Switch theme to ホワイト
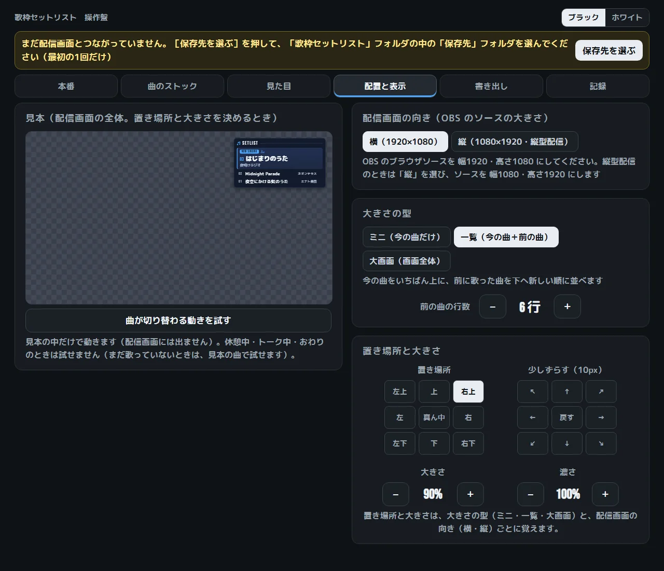 627,17
